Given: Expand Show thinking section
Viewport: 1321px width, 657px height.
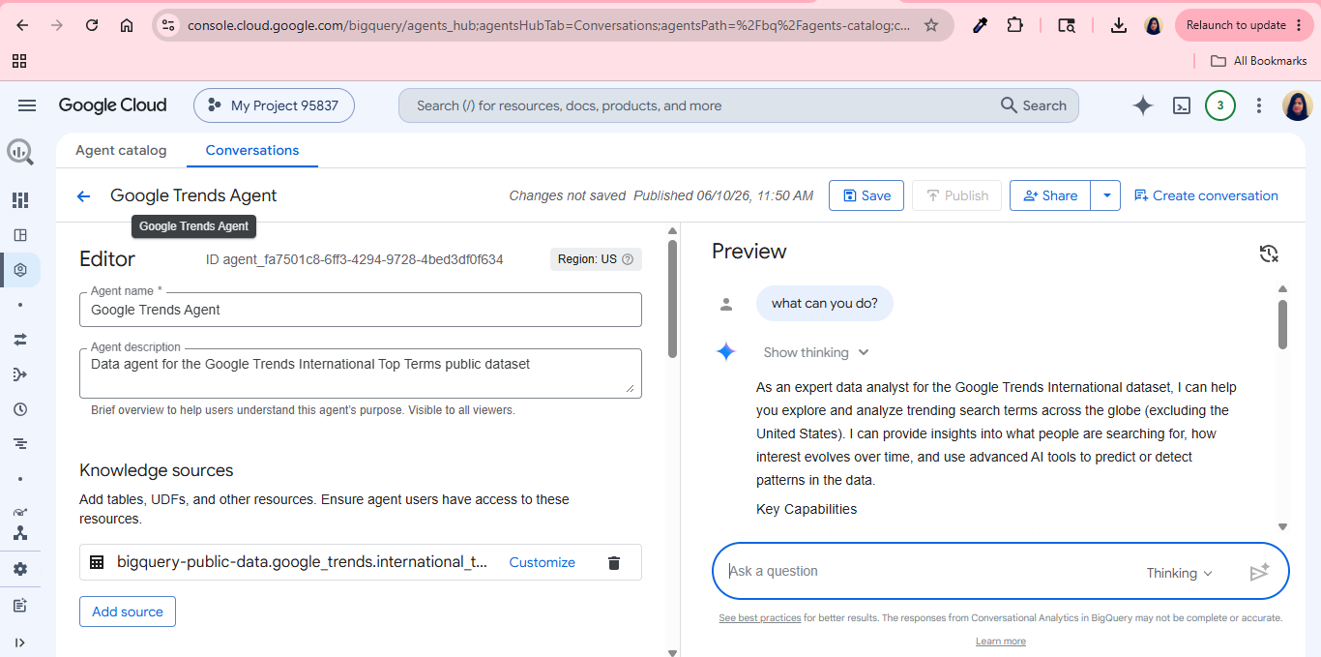Looking at the screenshot, I should tap(816, 352).
